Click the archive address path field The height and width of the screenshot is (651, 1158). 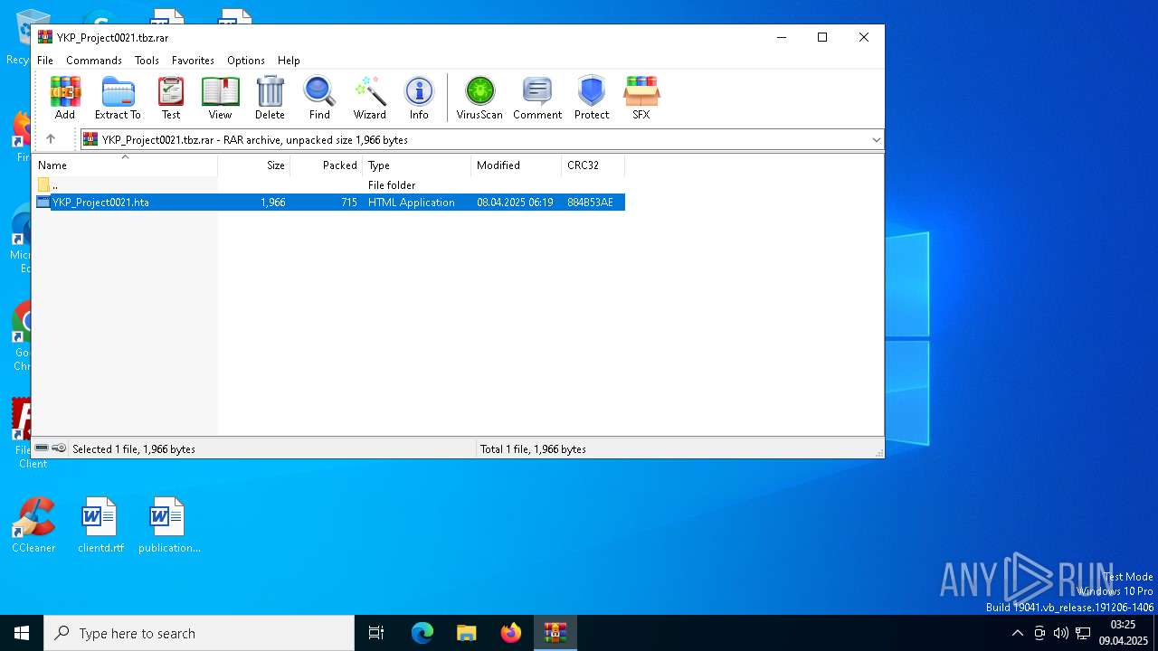tap(481, 140)
